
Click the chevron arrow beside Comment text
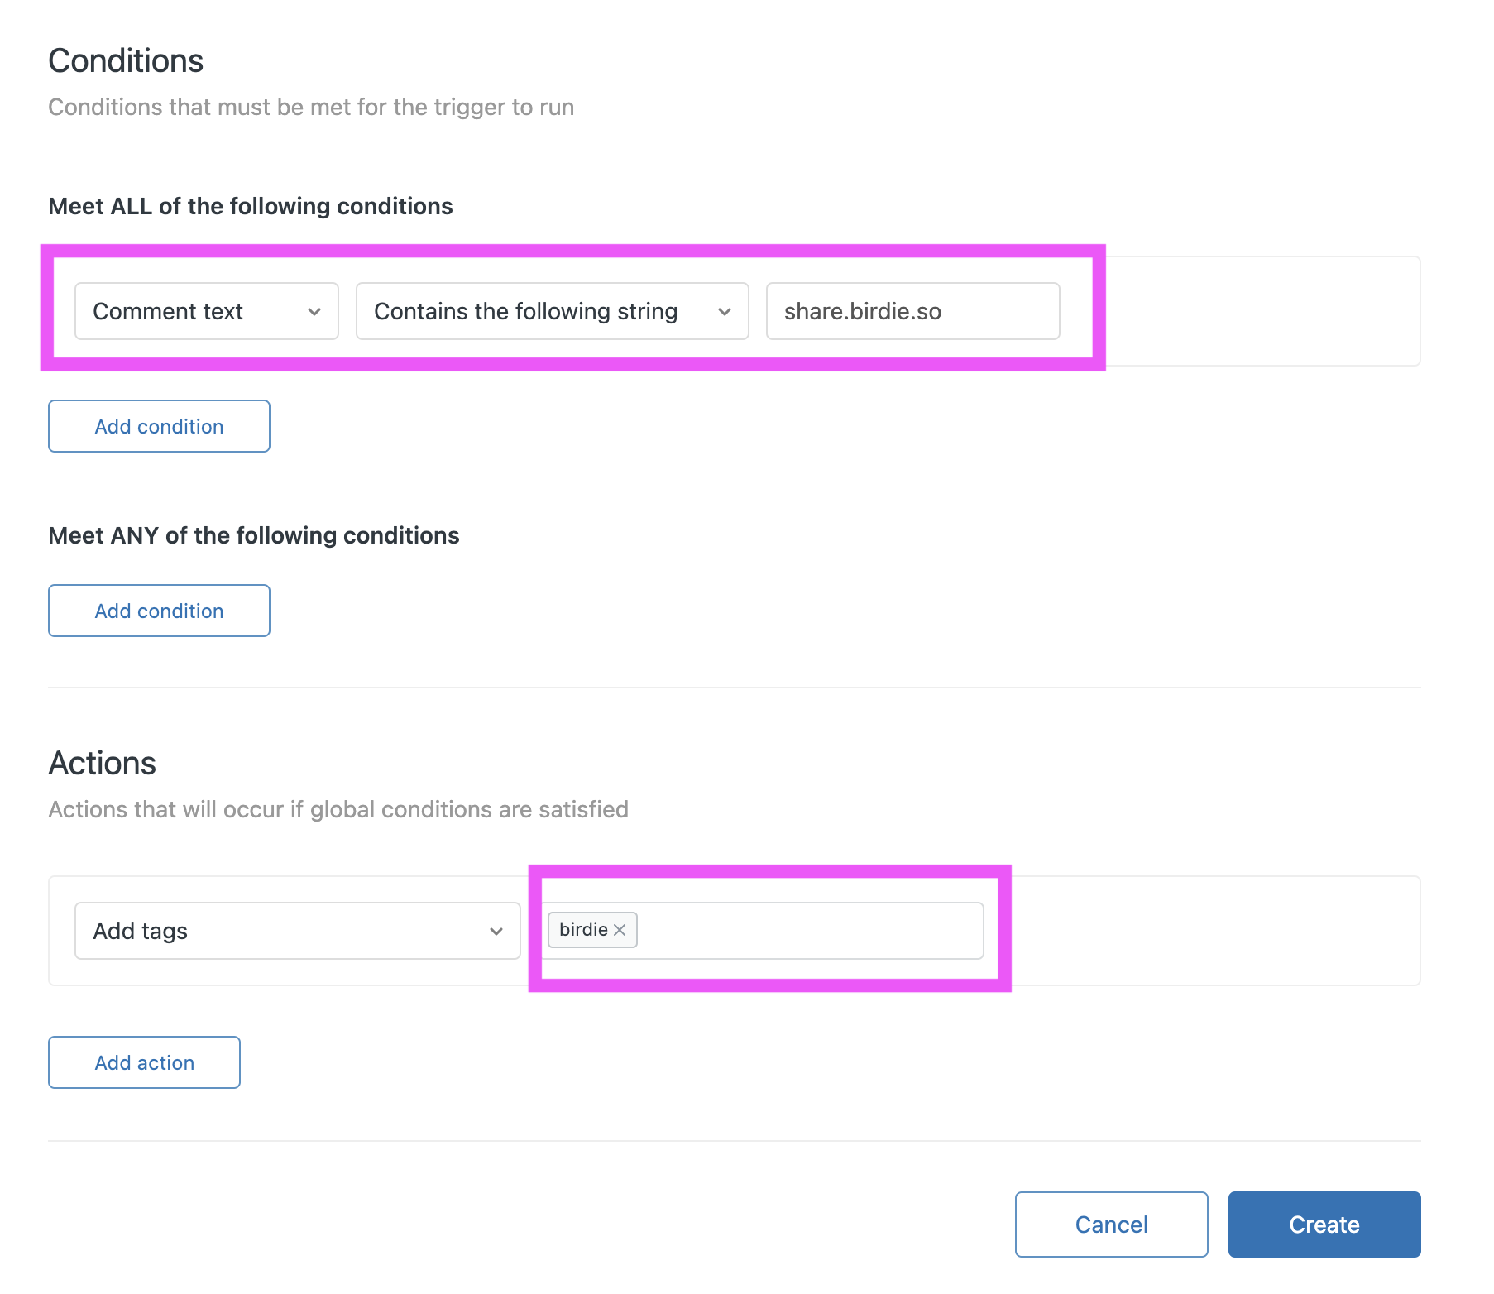tap(314, 312)
